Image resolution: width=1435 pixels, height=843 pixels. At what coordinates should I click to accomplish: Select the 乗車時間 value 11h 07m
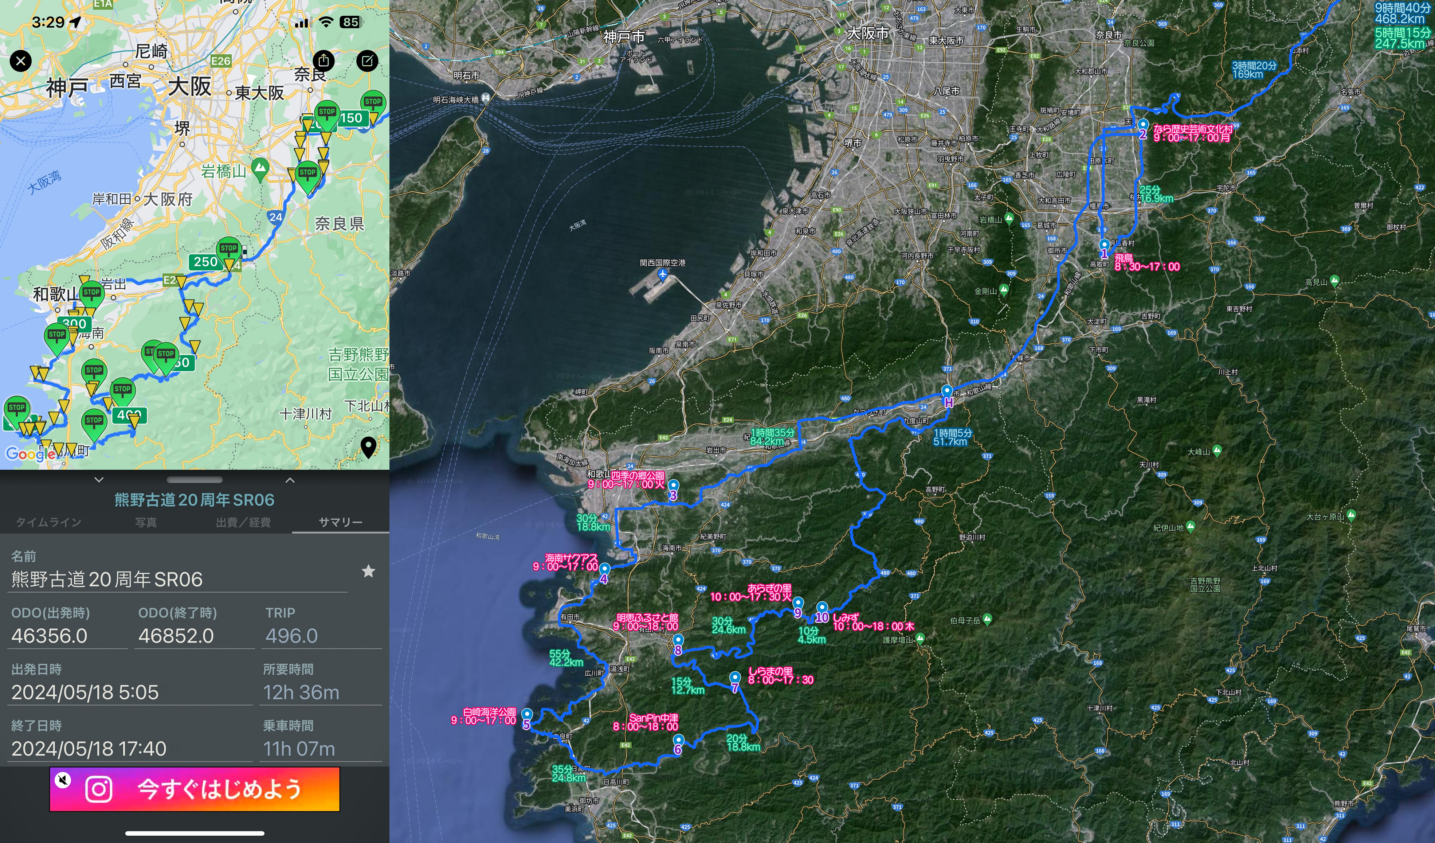(321, 749)
